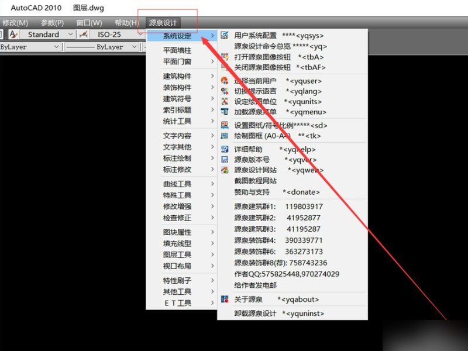
Task: Select the 曲线工具 menu item
Action: click(182, 184)
